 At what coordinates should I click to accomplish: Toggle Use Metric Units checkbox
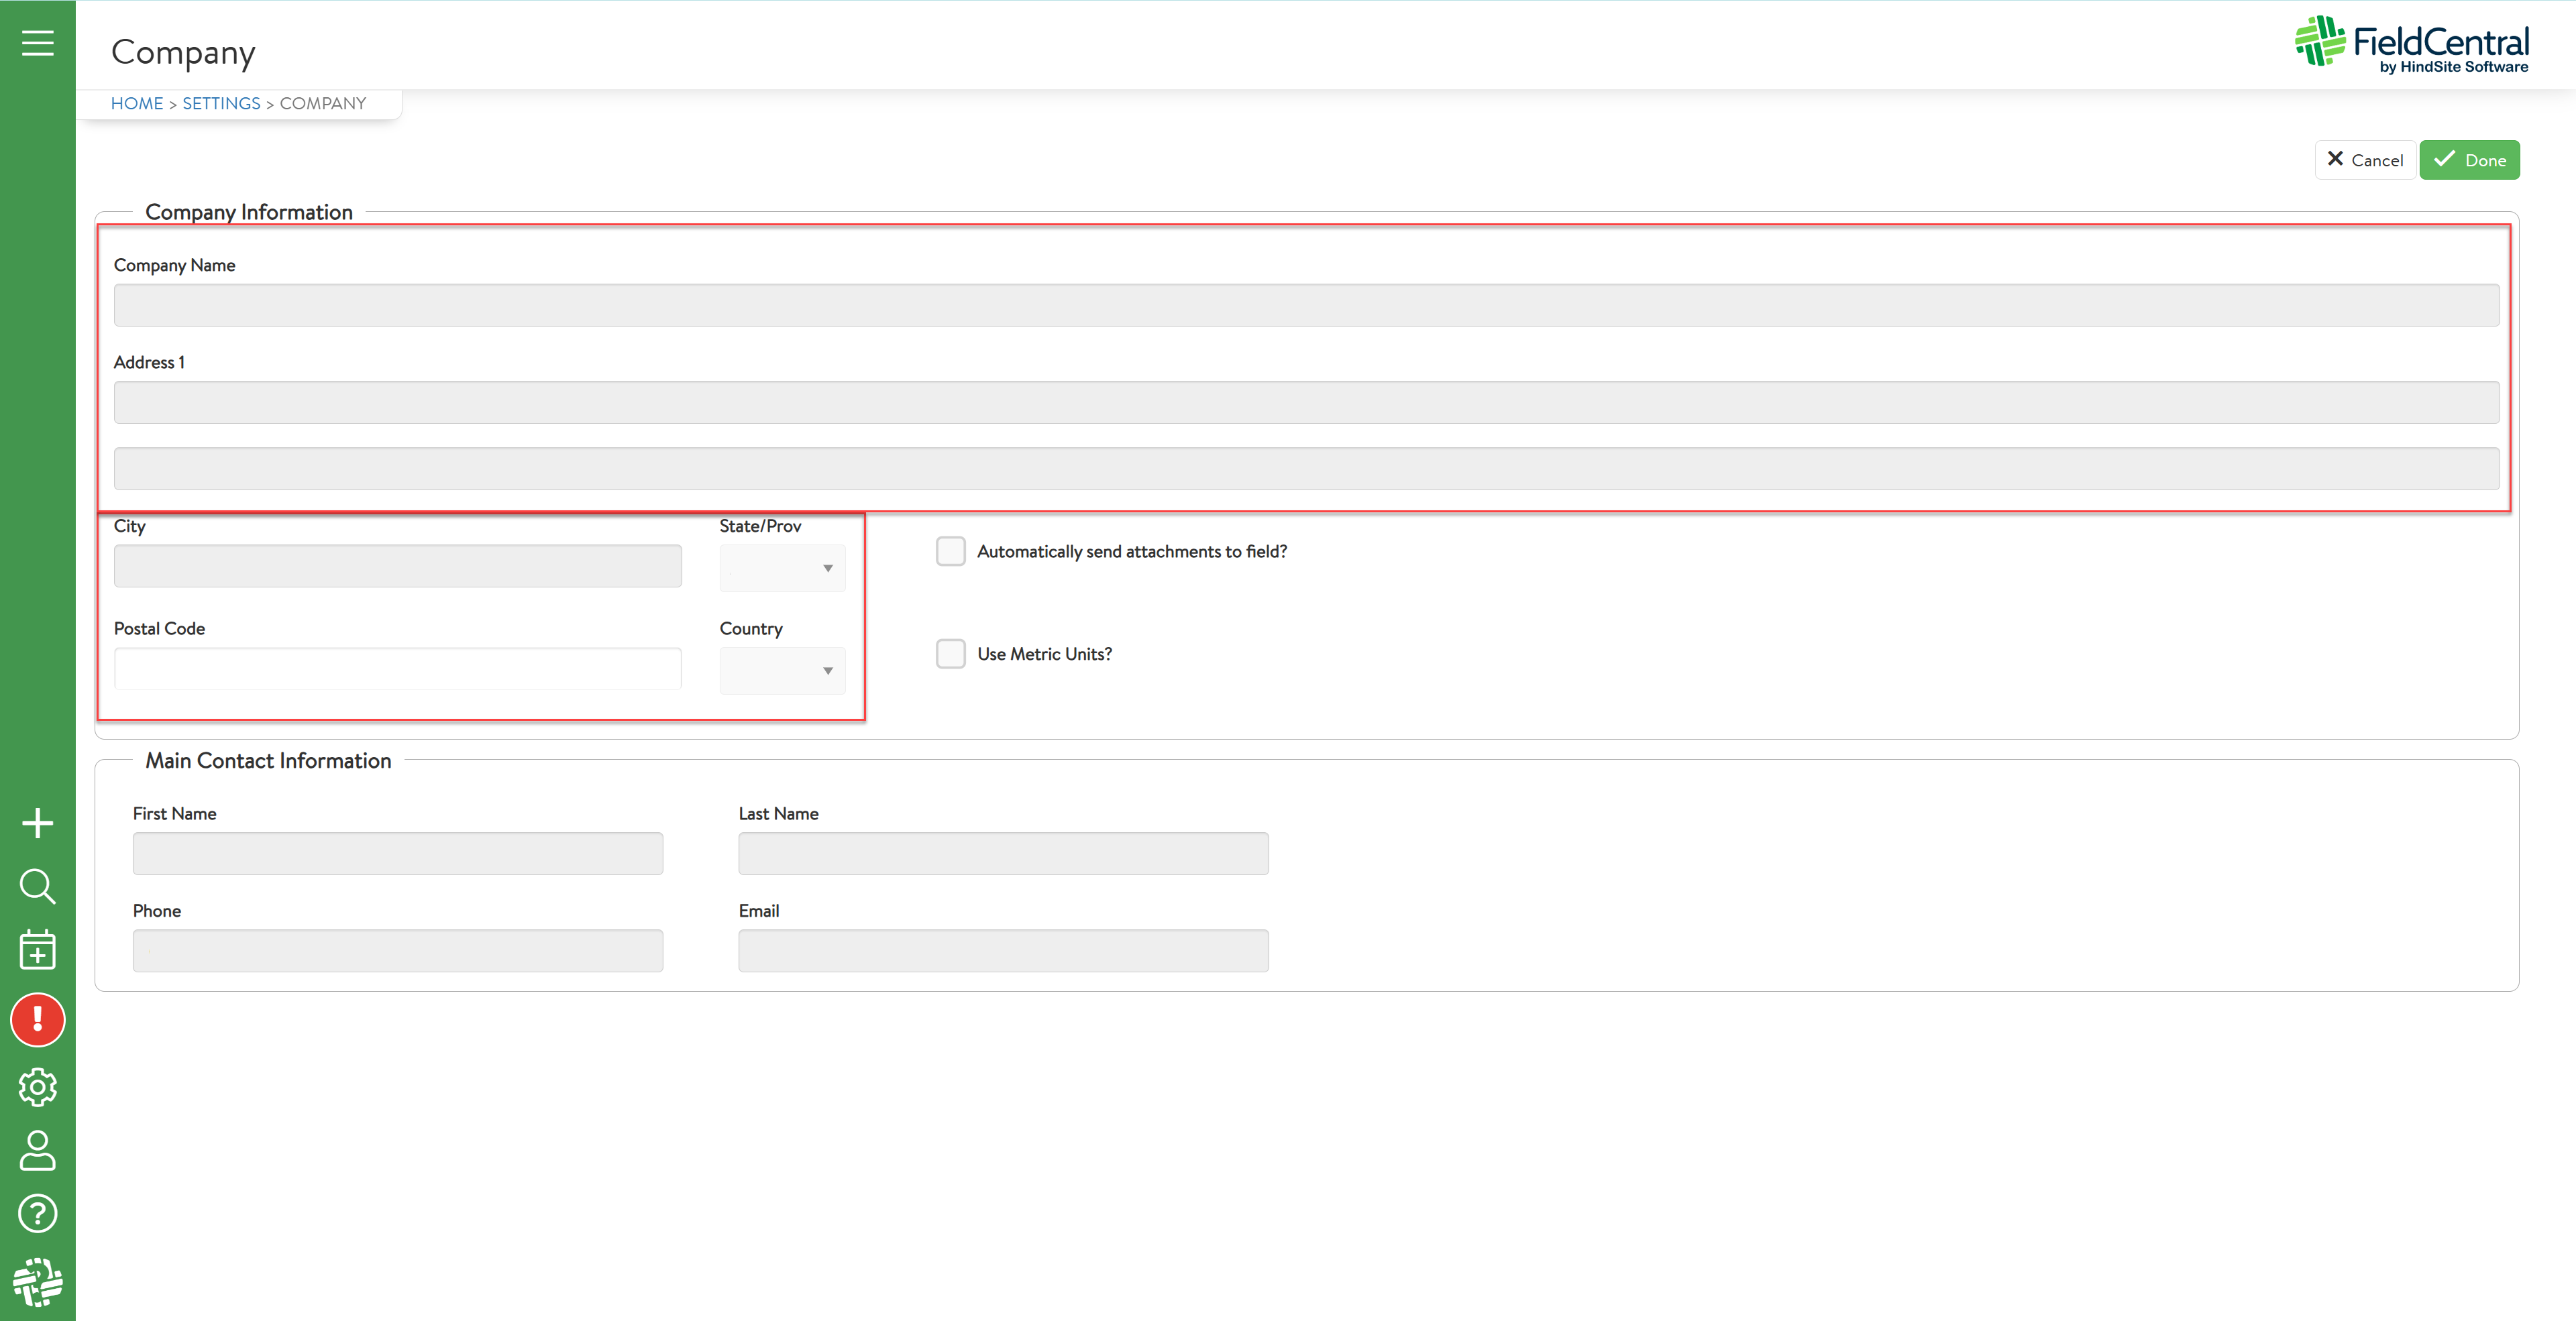[x=951, y=654]
